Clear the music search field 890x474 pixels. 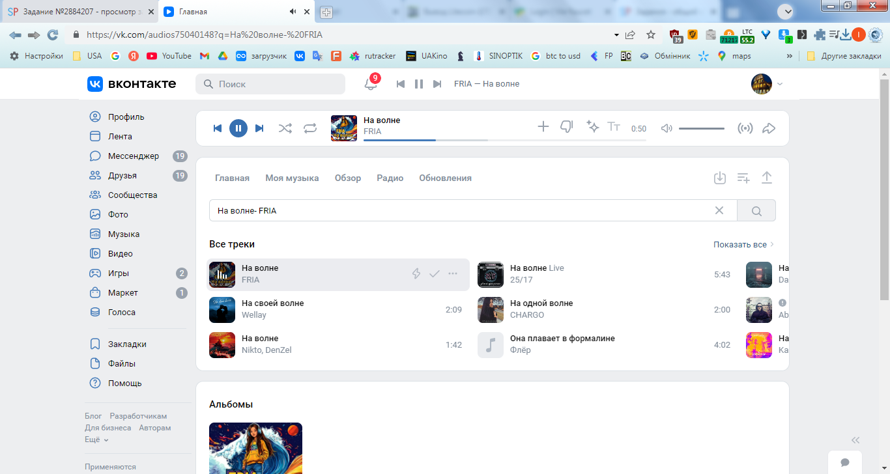[719, 210]
